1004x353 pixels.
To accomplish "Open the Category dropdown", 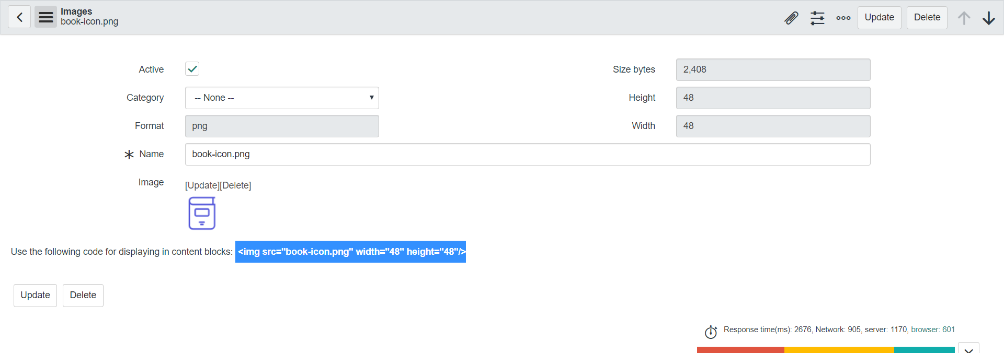I will coord(282,98).
